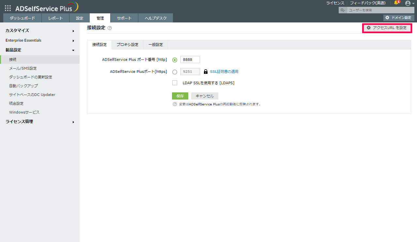Click the lock icon next to SSL証明書の適用
Image resolution: width=417 pixels, height=242 pixels.
click(206, 72)
